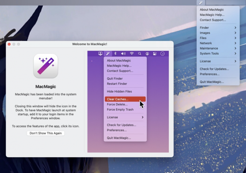
Task: Click the bold MacMagic heading under the app icon
Action: [x=46, y=87]
